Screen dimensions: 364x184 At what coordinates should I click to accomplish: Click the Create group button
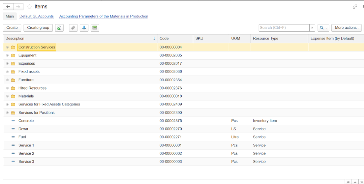(x=38, y=28)
